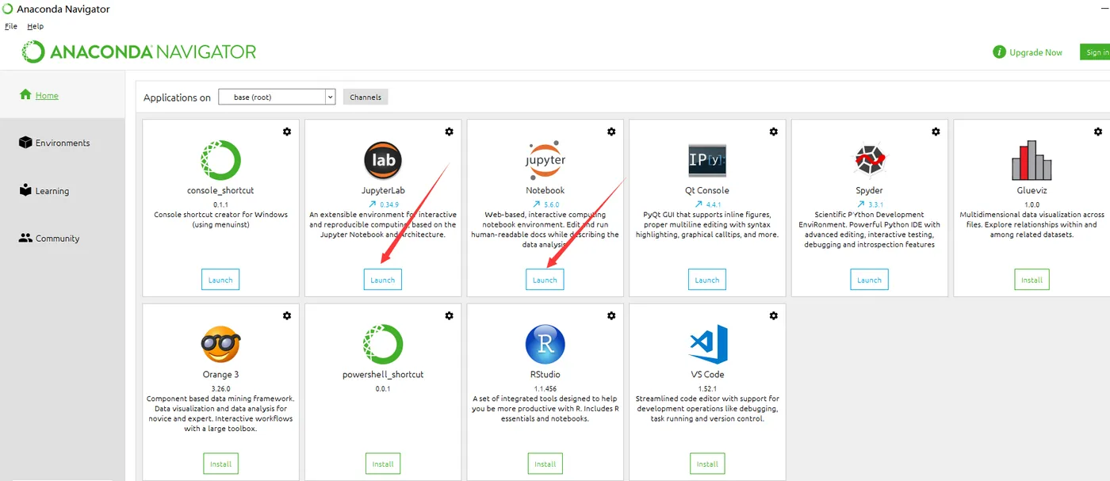Click the Orange 3 sunglasses logo
Screen dimensions: 1110x481
point(220,345)
